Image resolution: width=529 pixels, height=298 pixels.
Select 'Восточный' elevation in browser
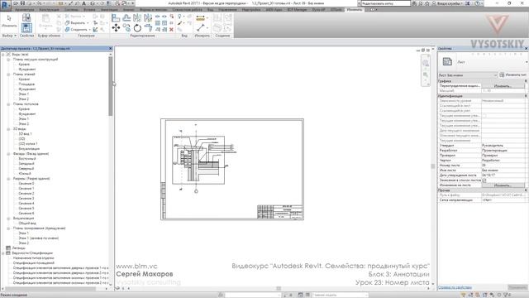(x=27, y=159)
